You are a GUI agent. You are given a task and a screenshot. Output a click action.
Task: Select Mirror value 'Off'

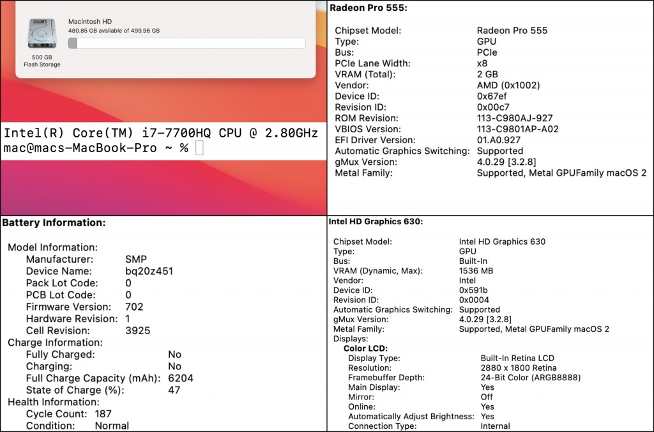pyautogui.click(x=486, y=397)
